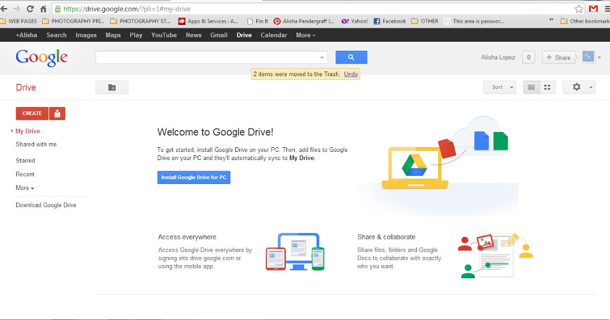Open the settings gear menu

579,87
